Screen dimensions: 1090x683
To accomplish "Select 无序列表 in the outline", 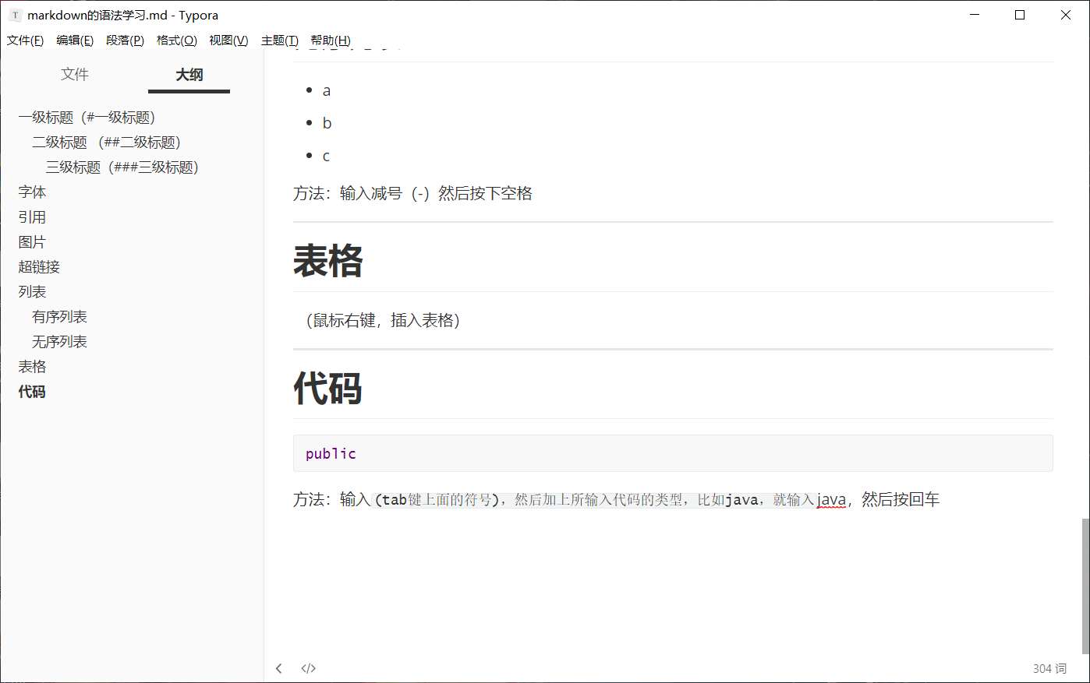I will 59,342.
